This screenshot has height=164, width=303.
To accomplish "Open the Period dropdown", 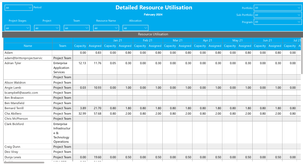I will click(x=19, y=8).
